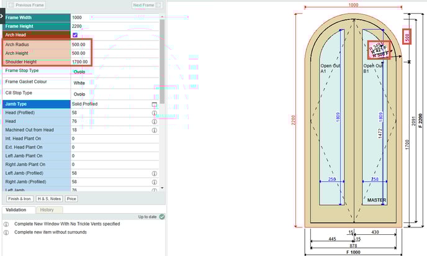This screenshot has height=256, width=427.
Task: Go to Previous Frame
Action: click(x=27, y=5)
